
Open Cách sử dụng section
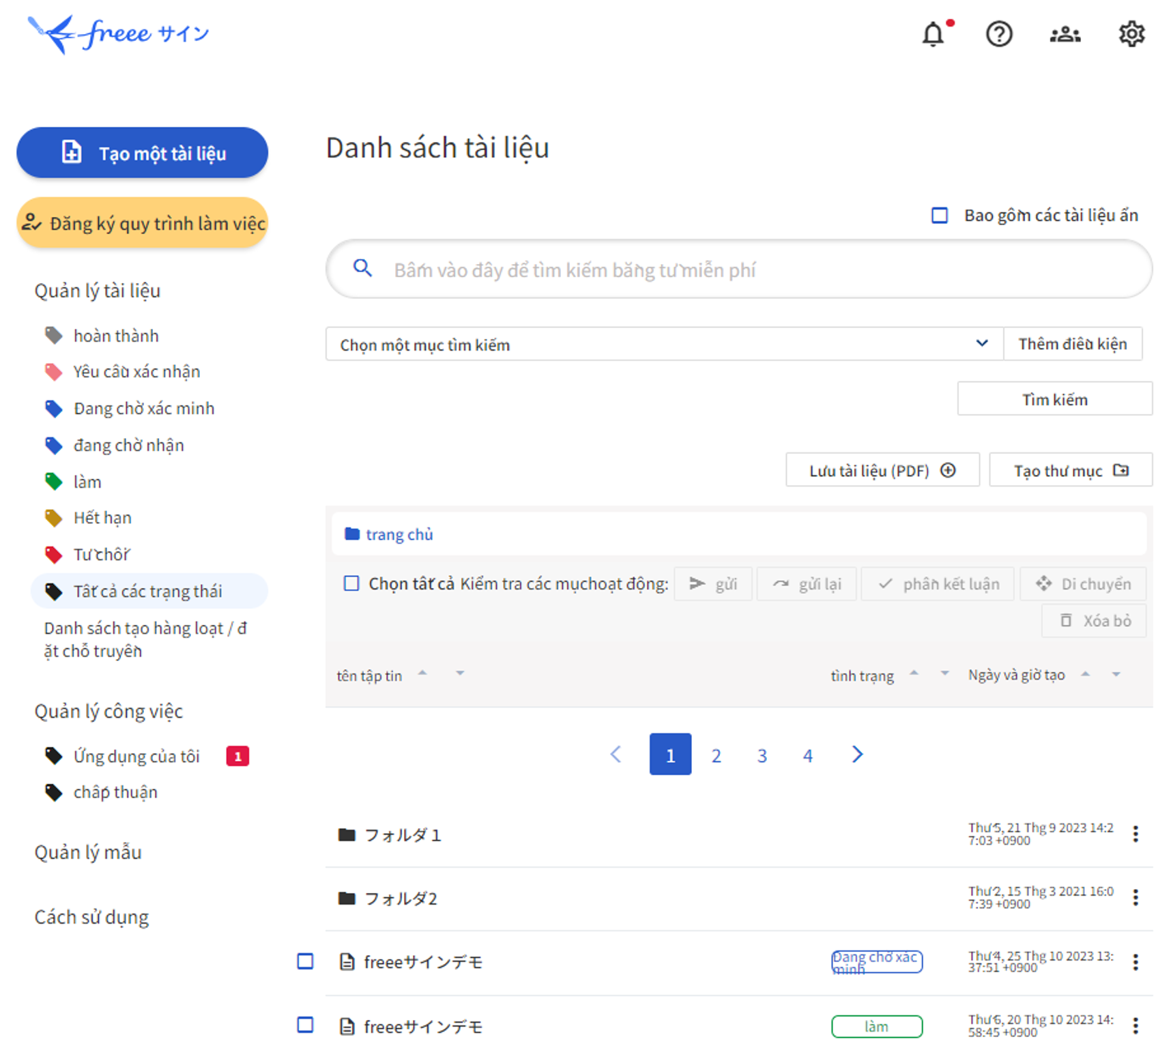[x=91, y=917]
